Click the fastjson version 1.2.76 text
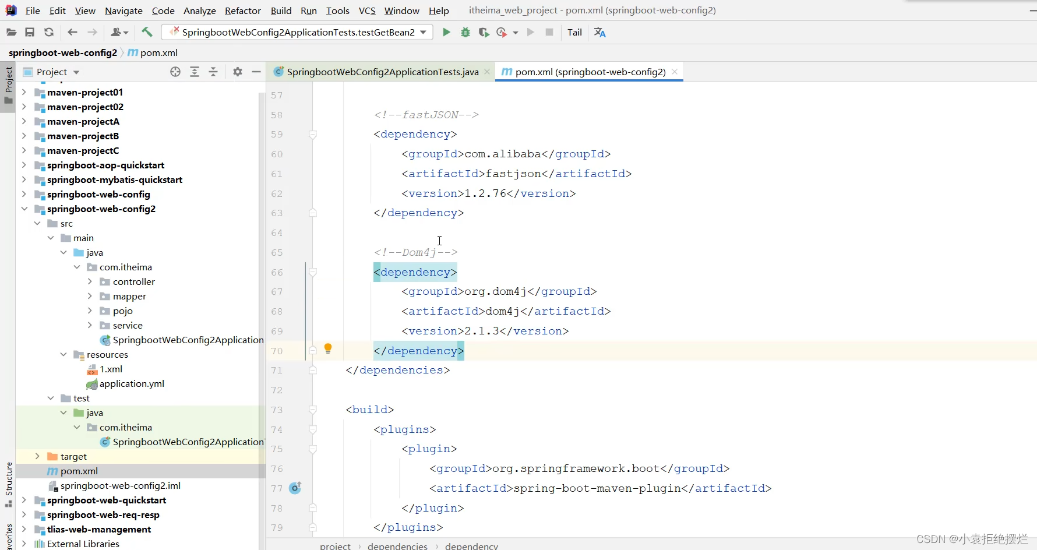Screen dimensions: 1037x550 click(485, 193)
